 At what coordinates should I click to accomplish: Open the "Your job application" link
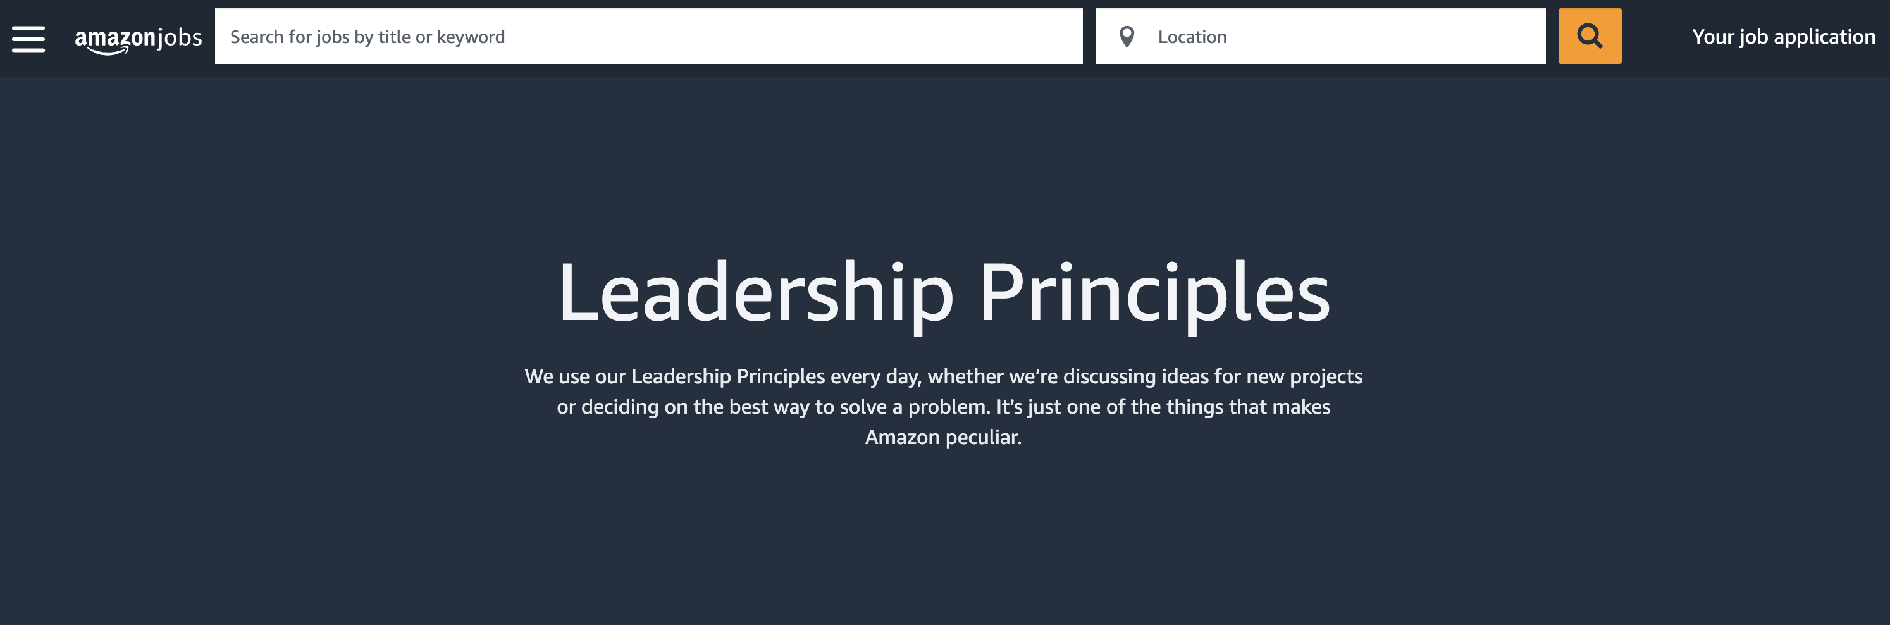point(1783,37)
